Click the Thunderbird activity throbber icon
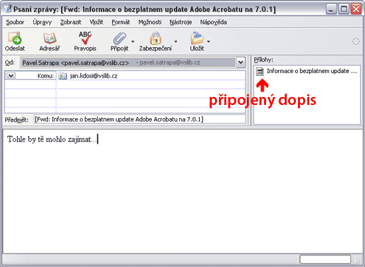 tap(356, 42)
